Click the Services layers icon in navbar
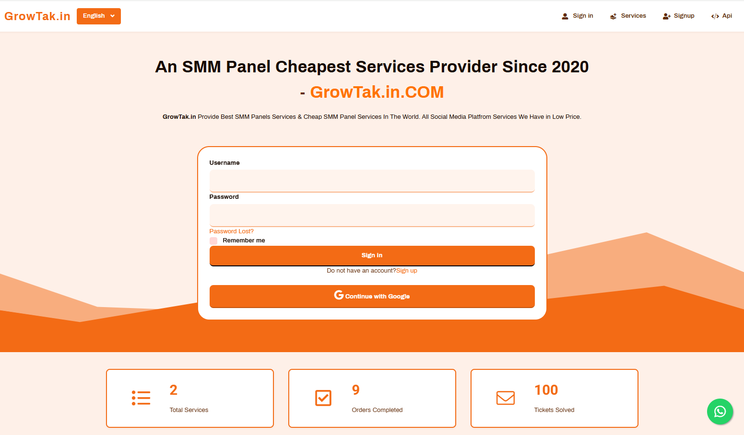The height and width of the screenshot is (435, 744). 613,16
